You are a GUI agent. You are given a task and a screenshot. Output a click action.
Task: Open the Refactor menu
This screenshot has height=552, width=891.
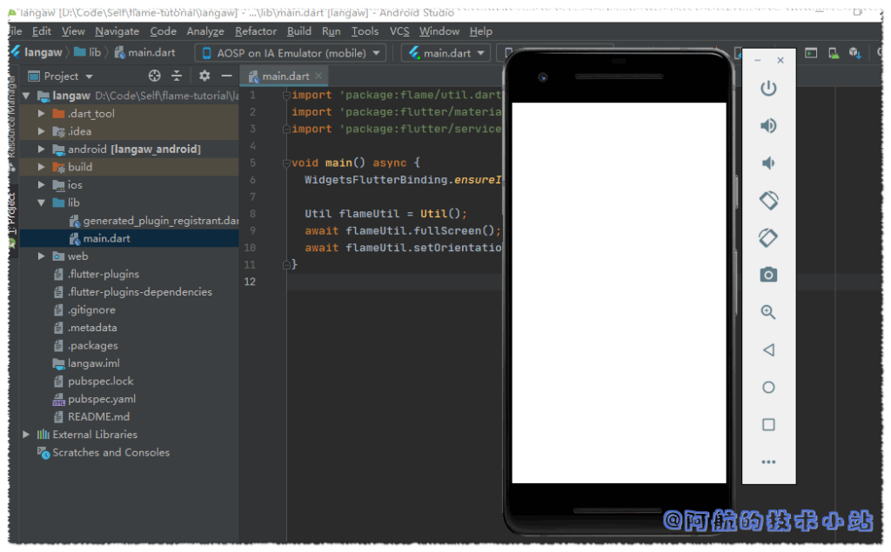[256, 31]
